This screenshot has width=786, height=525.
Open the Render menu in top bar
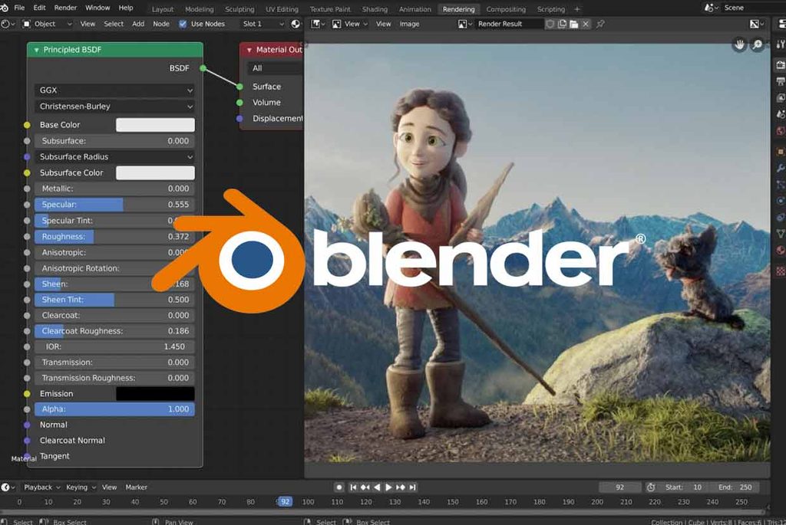[65, 8]
